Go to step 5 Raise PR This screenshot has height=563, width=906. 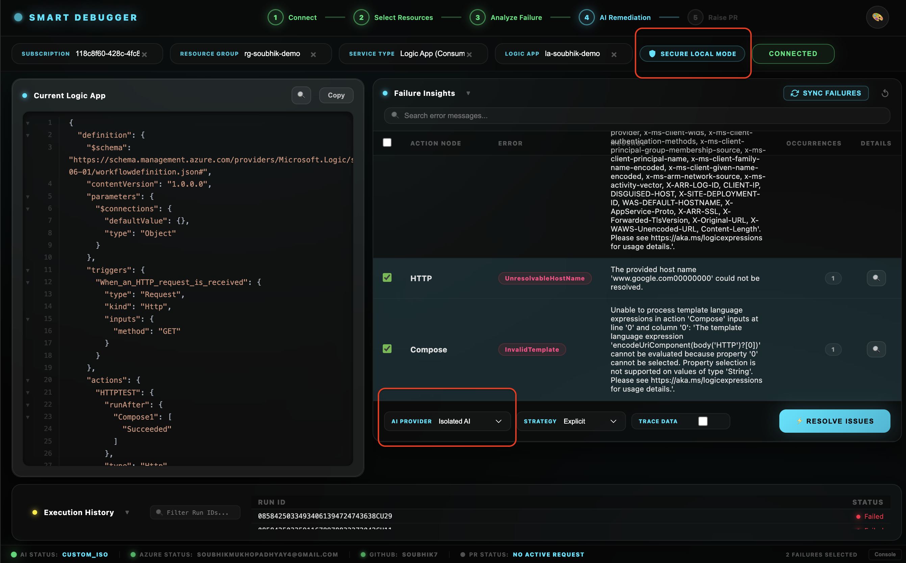tap(712, 18)
